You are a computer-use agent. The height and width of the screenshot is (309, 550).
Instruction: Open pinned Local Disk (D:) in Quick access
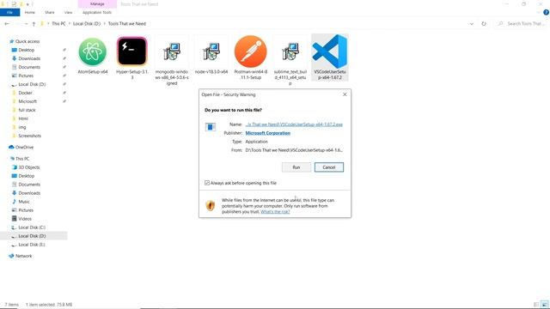tap(32, 84)
